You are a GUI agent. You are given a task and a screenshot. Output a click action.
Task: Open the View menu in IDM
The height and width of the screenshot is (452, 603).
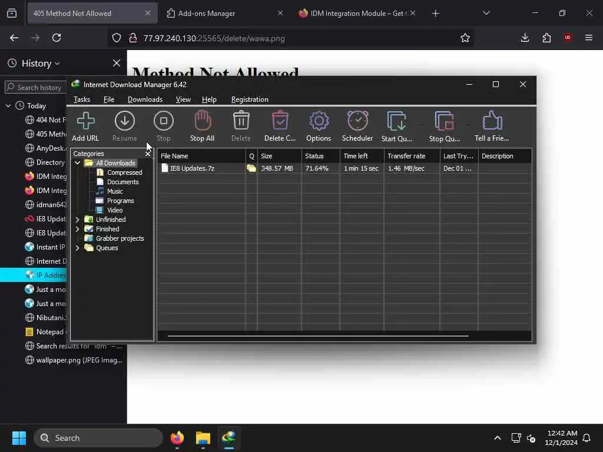point(183,99)
